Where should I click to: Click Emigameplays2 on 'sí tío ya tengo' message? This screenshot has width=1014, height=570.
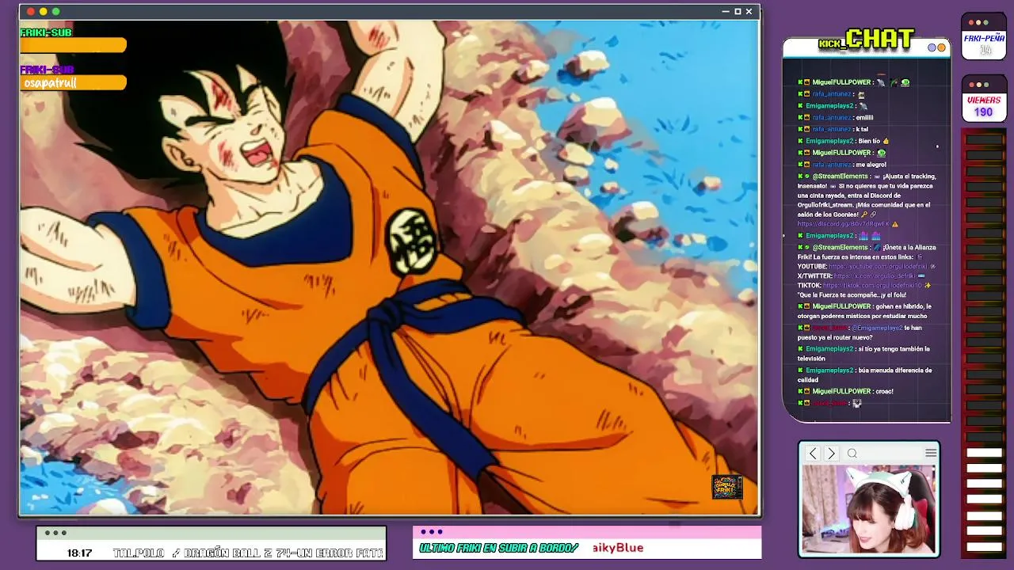point(829,349)
